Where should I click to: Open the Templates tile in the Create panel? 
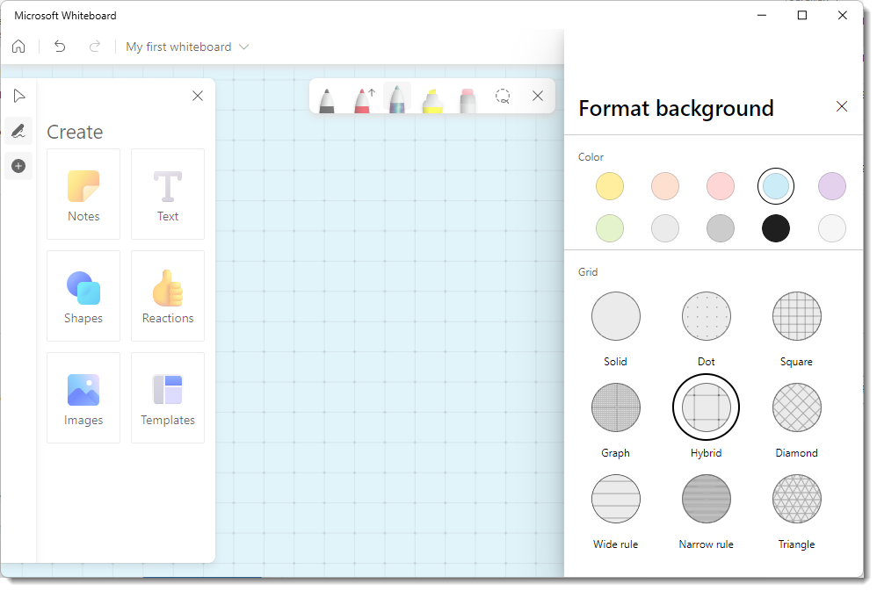click(168, 398)
